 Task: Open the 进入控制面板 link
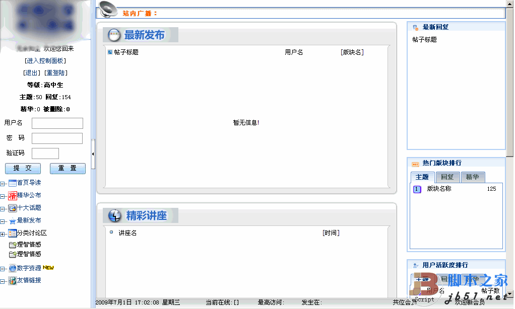[x=45, y=61]
